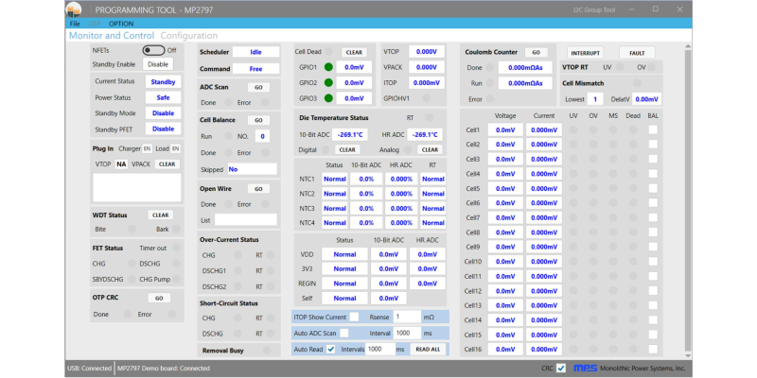
Task: Click the FAULT button
Action: (x=637, y=53)
